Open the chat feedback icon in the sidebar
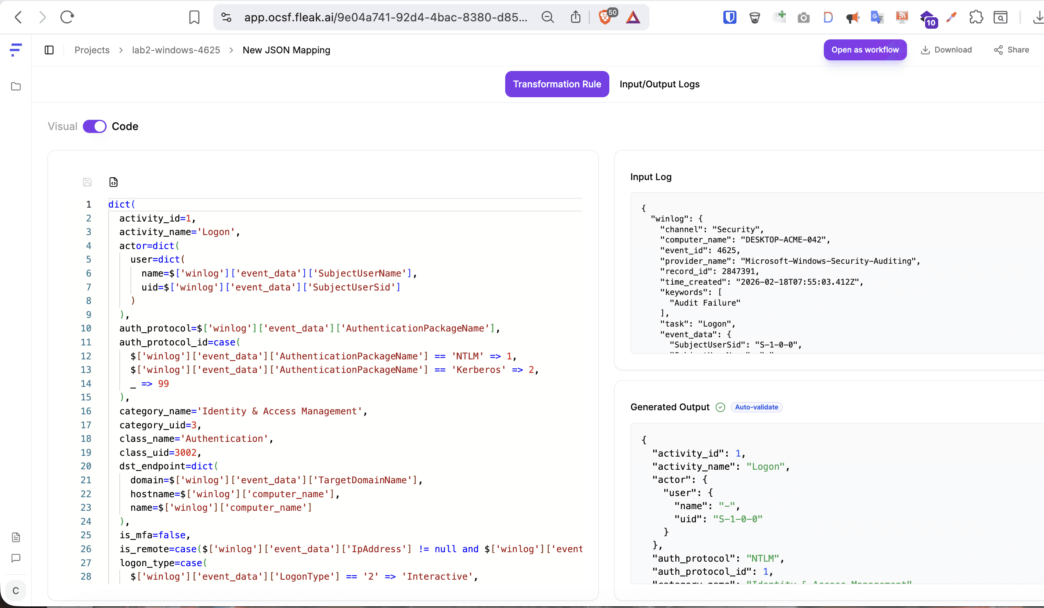This screenshot has width=1044, height=608. click(x=16, y=558)
